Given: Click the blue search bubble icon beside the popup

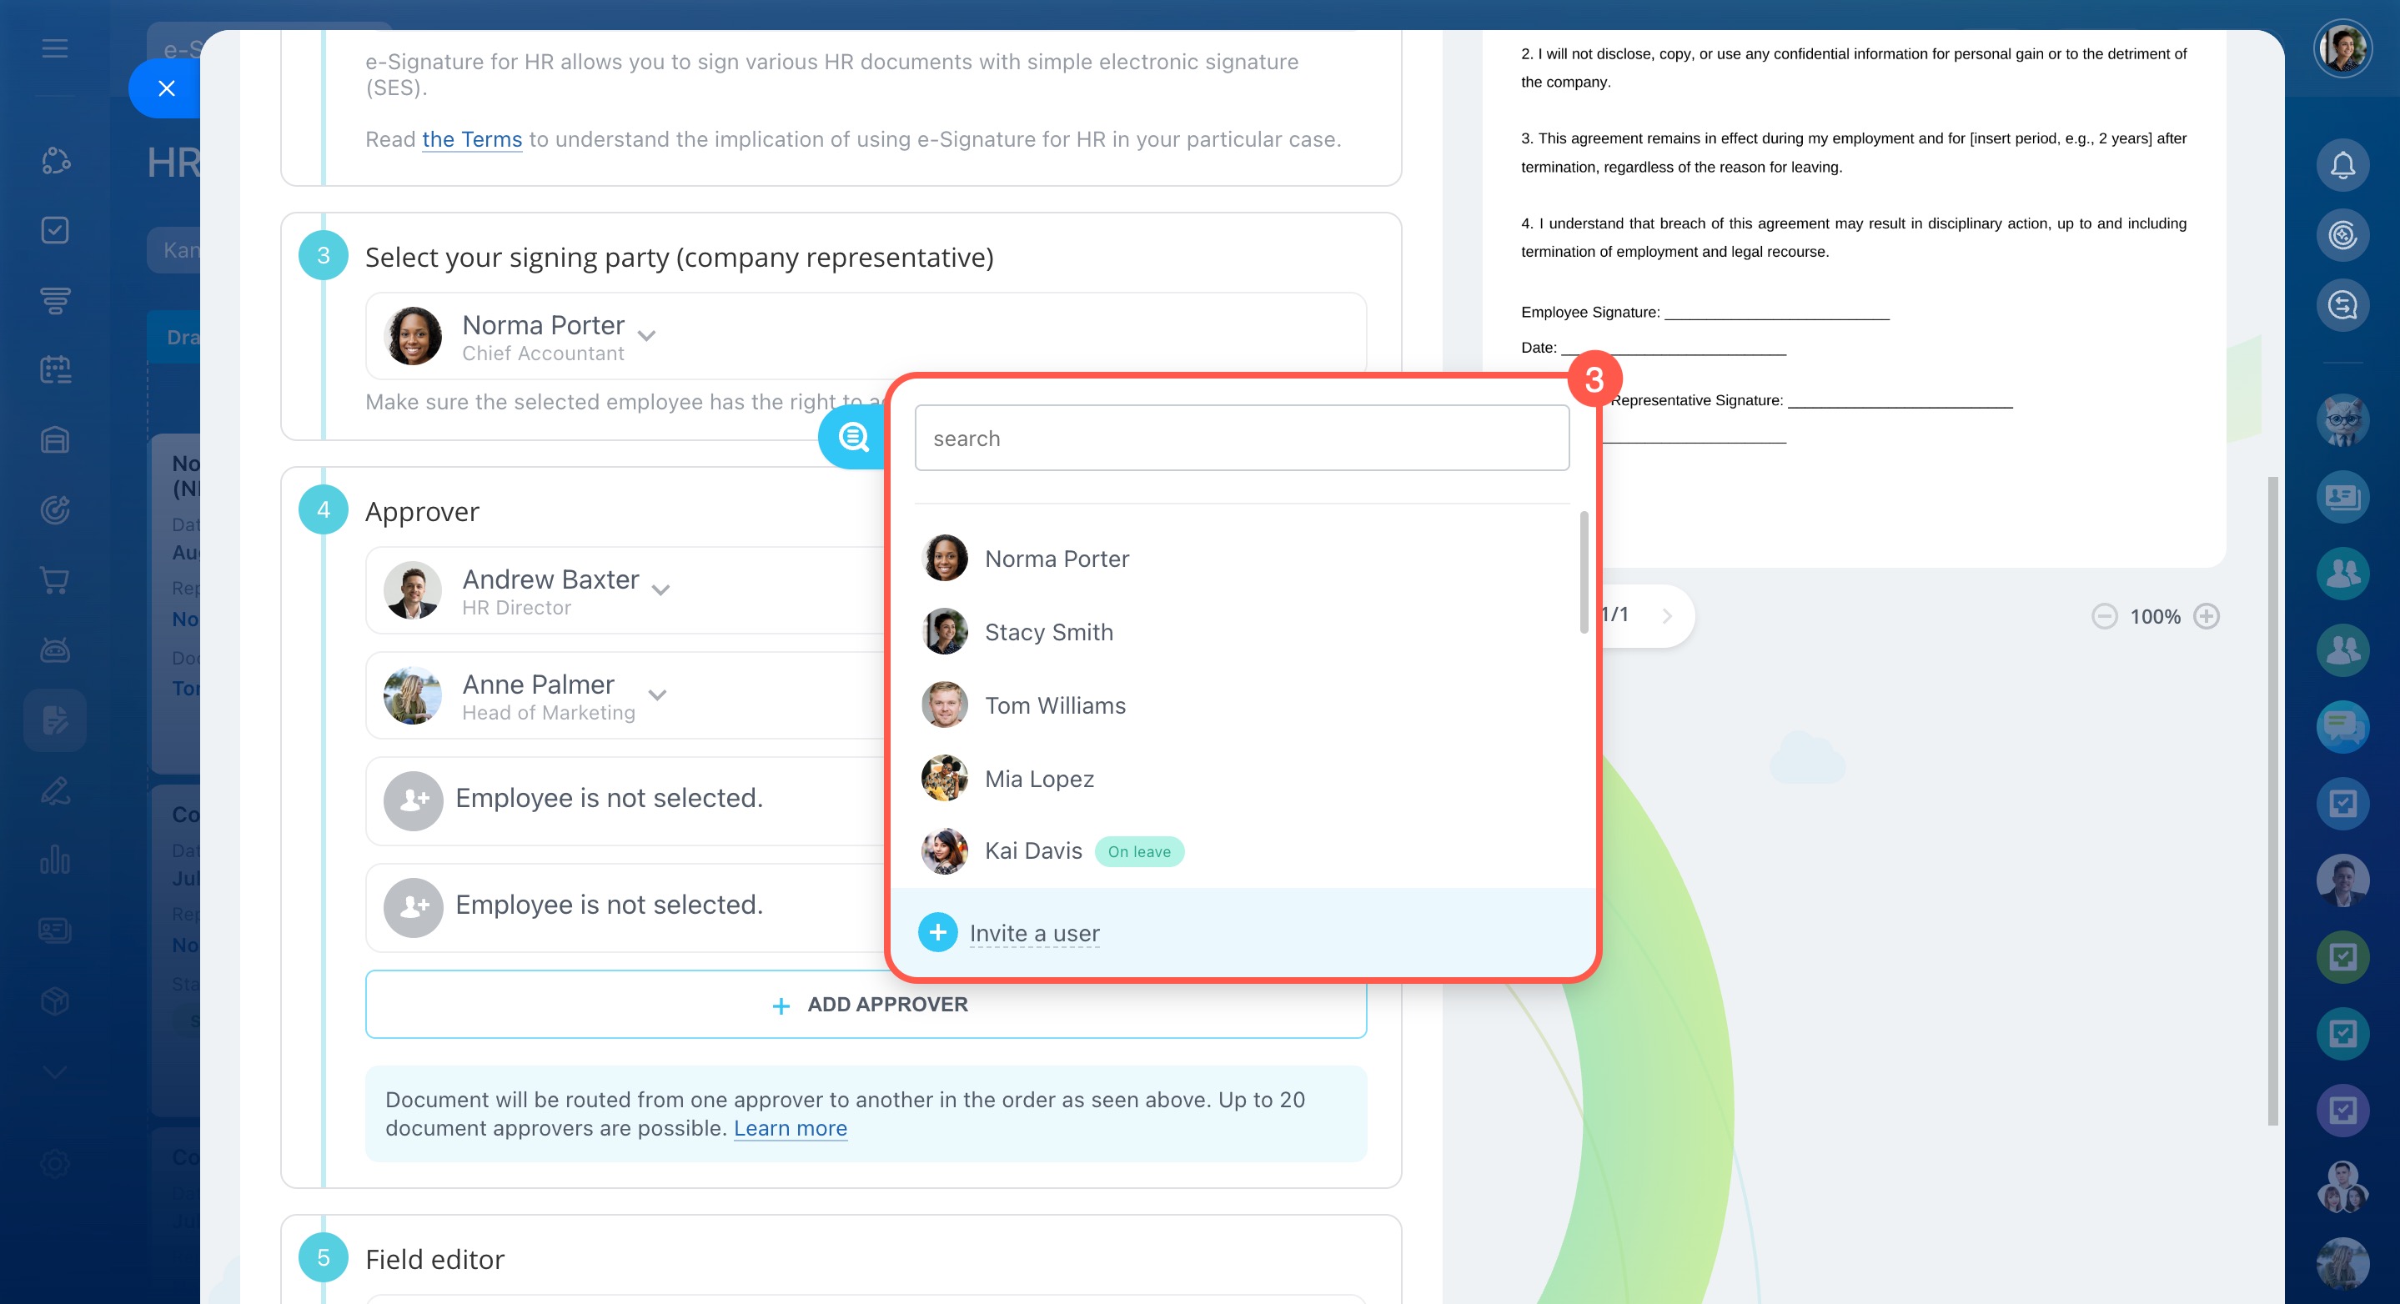Looking at the screenshot, I should click(x=852, y=437).
